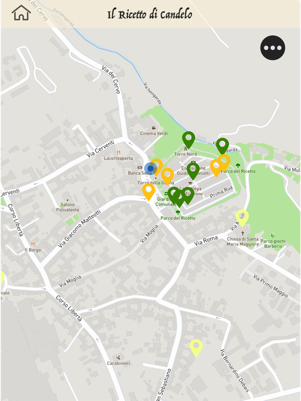
Task: Tap the Cinema Verdi map label
Action: click(x=154, y=133)
